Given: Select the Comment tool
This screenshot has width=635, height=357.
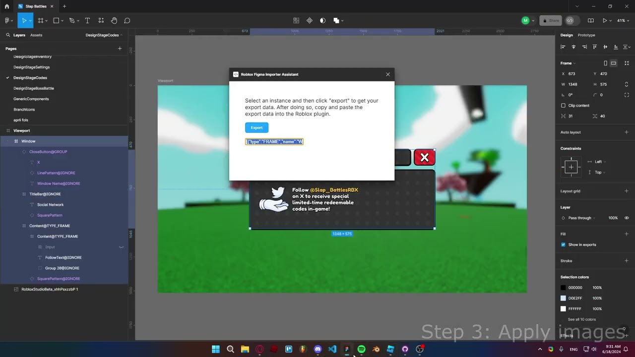Looking at the screenshot, I should coord(127,20).
